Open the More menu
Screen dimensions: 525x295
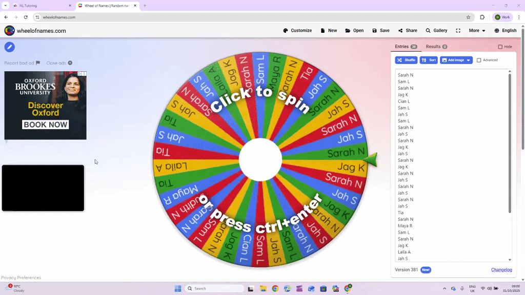(x=476, y=30)
